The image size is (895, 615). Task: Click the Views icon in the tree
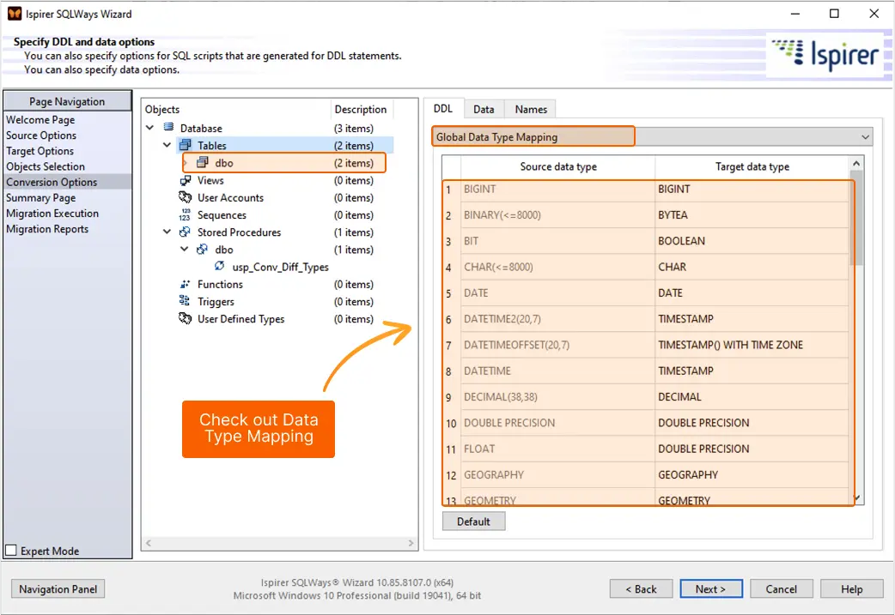pyautogui.click(x=185, y=181)
